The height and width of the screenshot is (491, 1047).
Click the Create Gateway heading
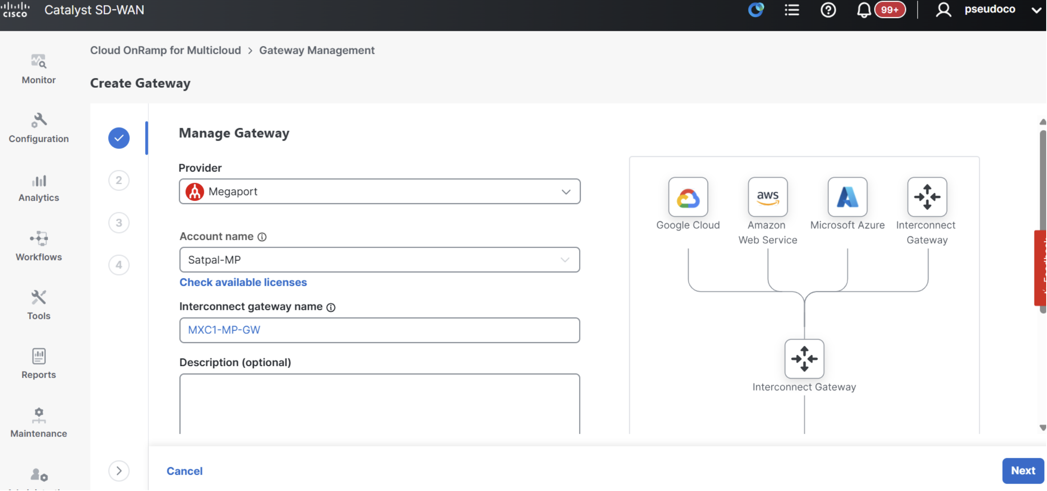140,83
